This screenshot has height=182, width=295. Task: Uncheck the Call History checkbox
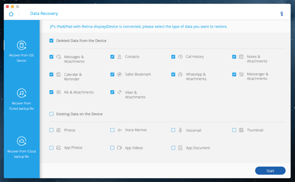coord(173,57)
